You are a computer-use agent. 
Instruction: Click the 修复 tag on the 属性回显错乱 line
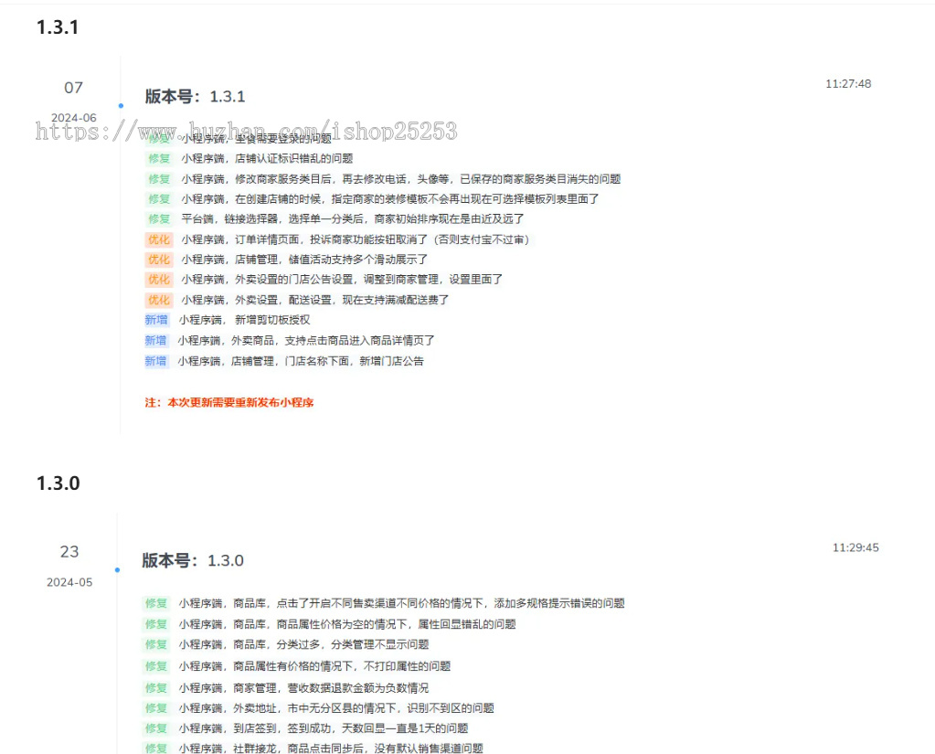(x=156, y=624)
